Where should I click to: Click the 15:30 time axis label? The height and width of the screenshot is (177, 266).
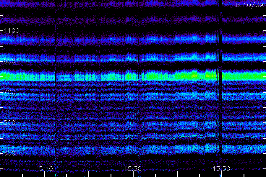pyautogui.click(x=133, y=168)
